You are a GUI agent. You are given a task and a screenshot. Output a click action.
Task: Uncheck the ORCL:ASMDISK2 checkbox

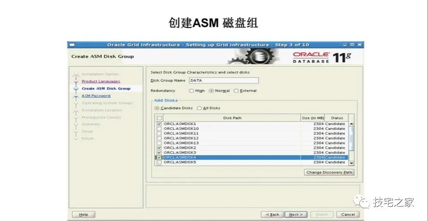159,148
